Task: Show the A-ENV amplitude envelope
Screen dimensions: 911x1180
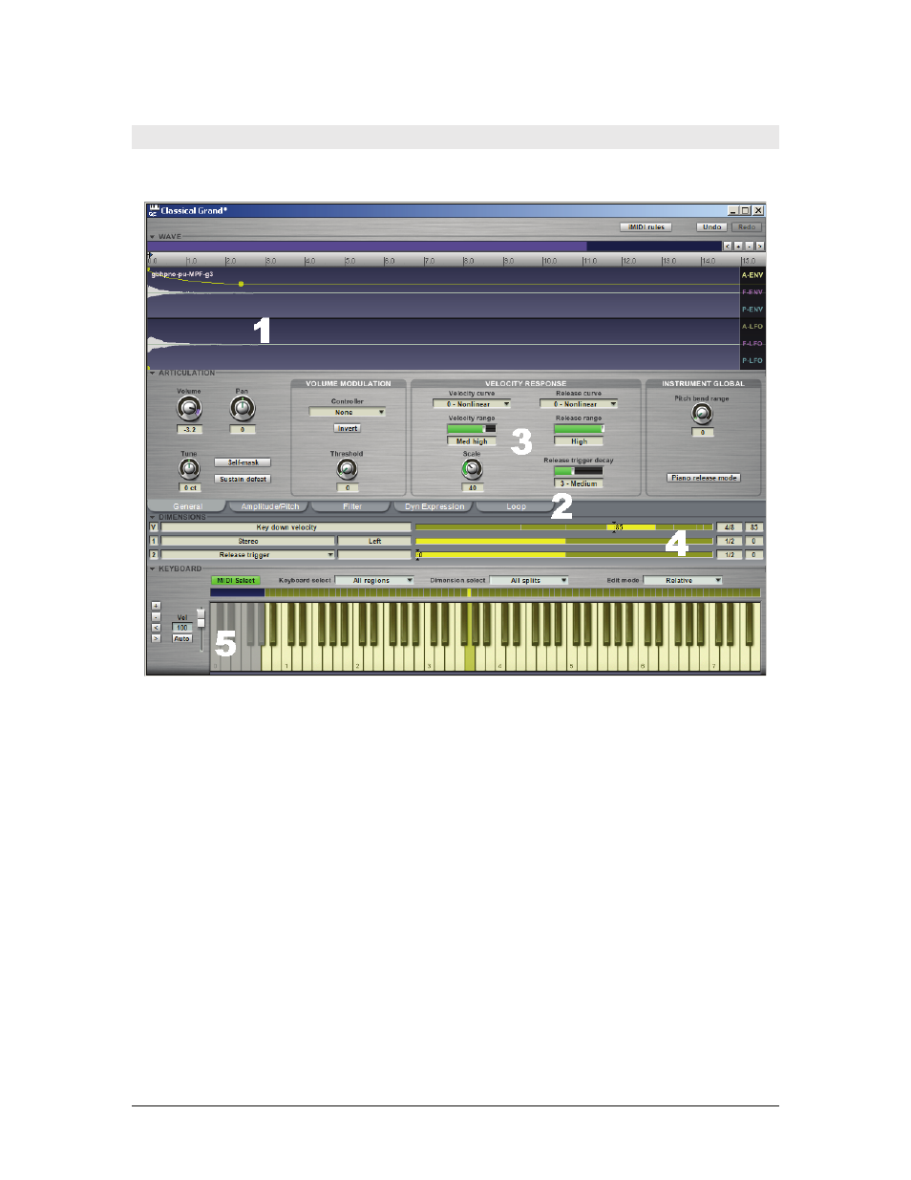Action: [752, 275]
